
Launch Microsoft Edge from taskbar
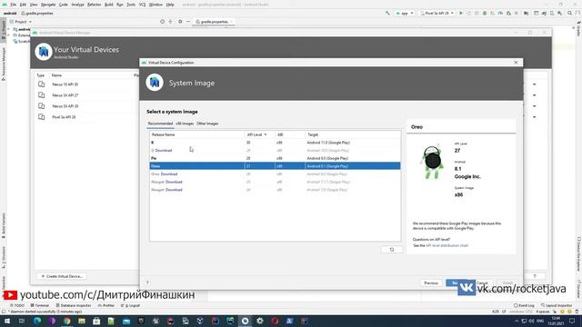pyautogui.click(x=37, y=321)
